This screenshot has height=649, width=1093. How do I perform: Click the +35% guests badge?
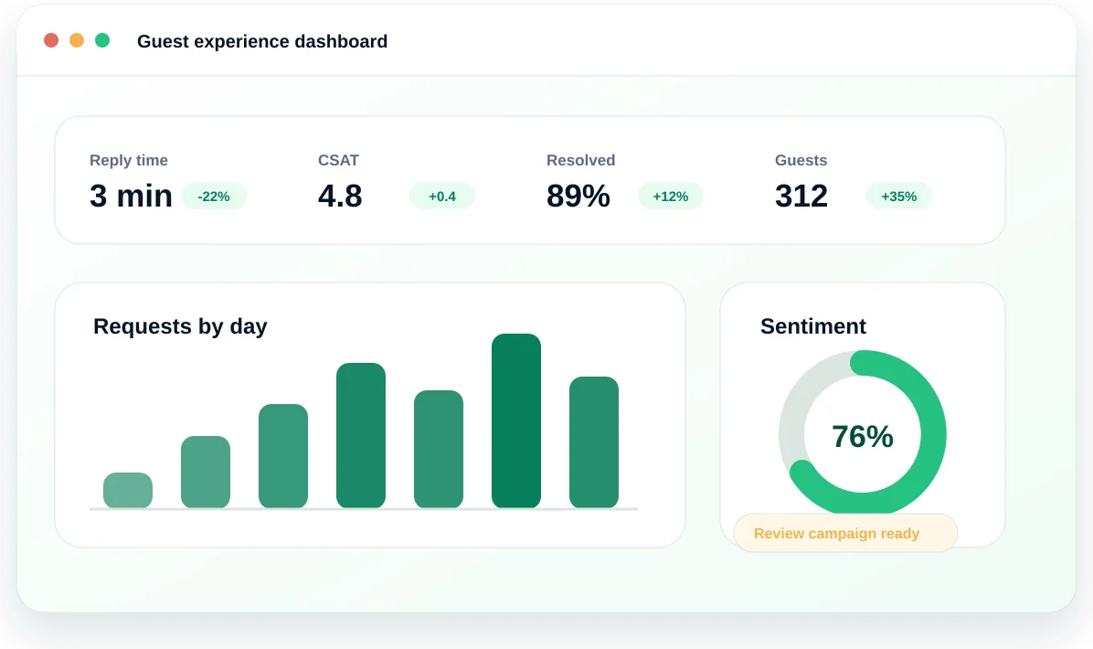point(899,196)
